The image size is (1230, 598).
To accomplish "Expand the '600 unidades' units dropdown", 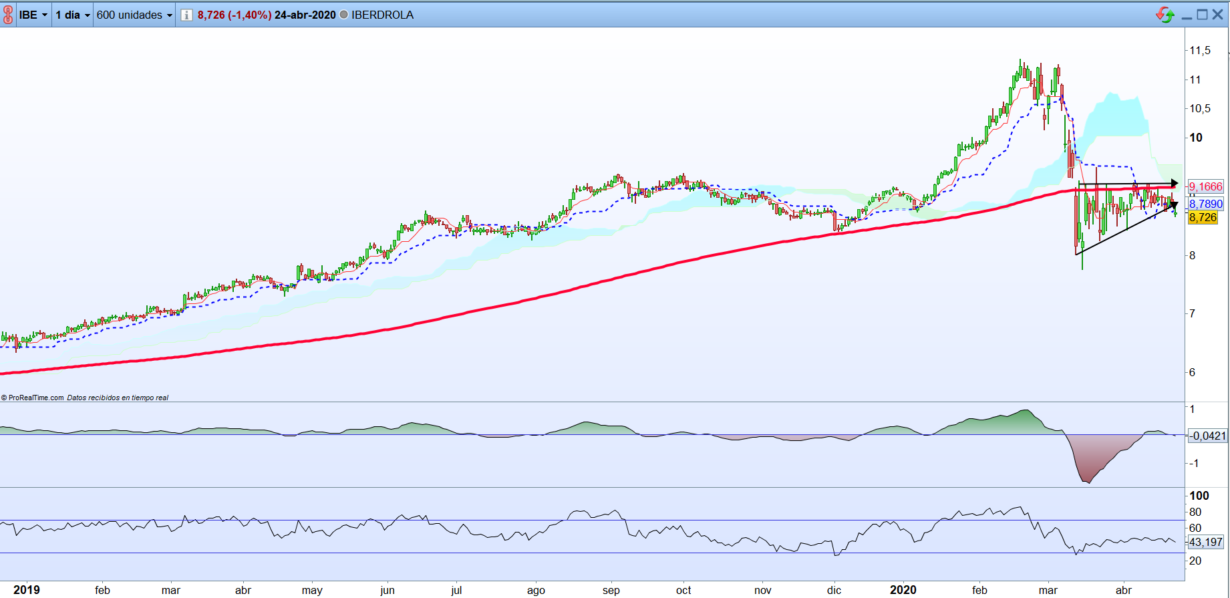I will [134, 15].
